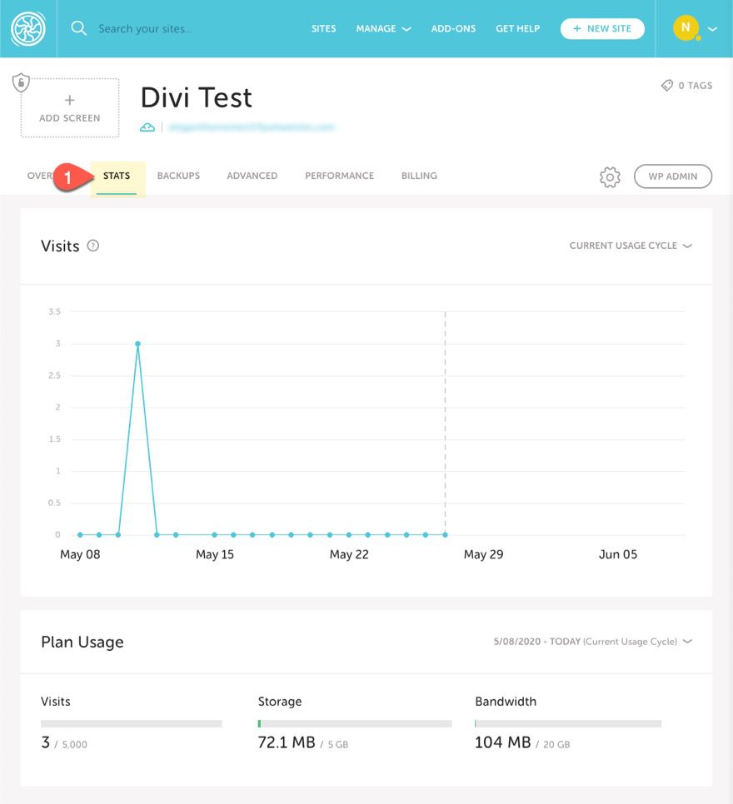This screenshot has height=804, width=733.
Task: Expand the MANAGE dropdown menu
Action: [383, 28]
